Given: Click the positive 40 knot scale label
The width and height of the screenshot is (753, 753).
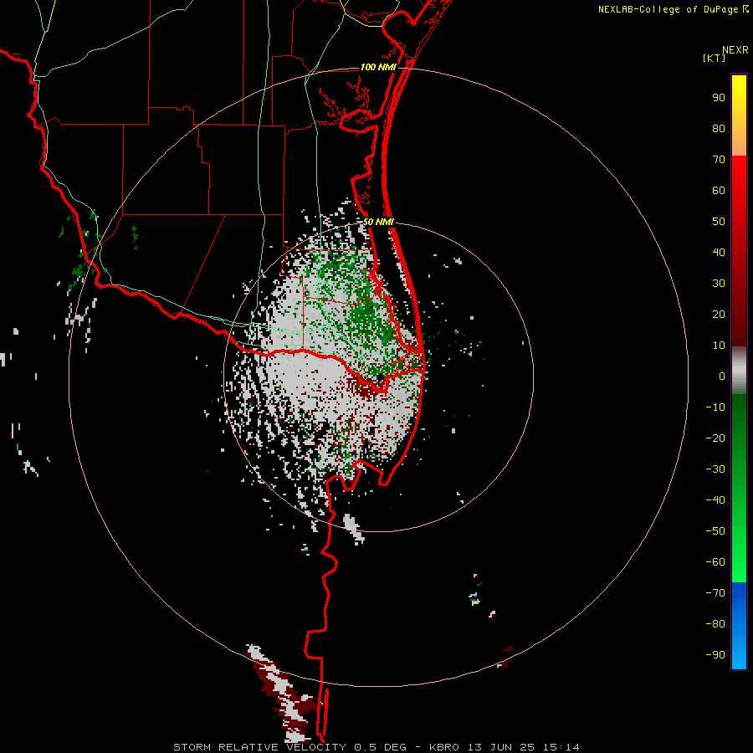Looking at the screenshot, I should tap(719, 253).
